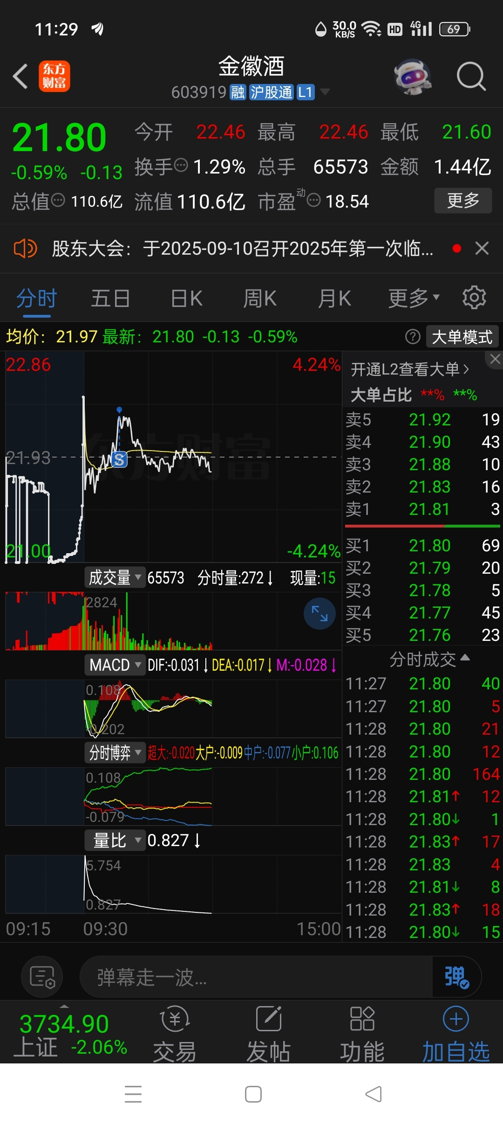Open 市盈 info hint icon
Screen dimensions: 503x1125
coord(314,201)
